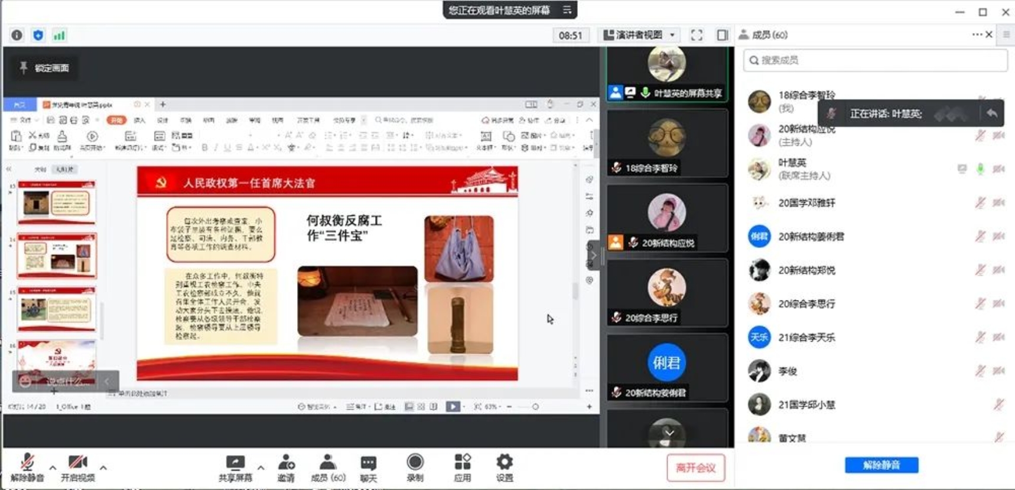The height and width of the screenshot is (490, 1015).
Task: Select member 20新结构郑悦 in list
Action: [875, 270]
